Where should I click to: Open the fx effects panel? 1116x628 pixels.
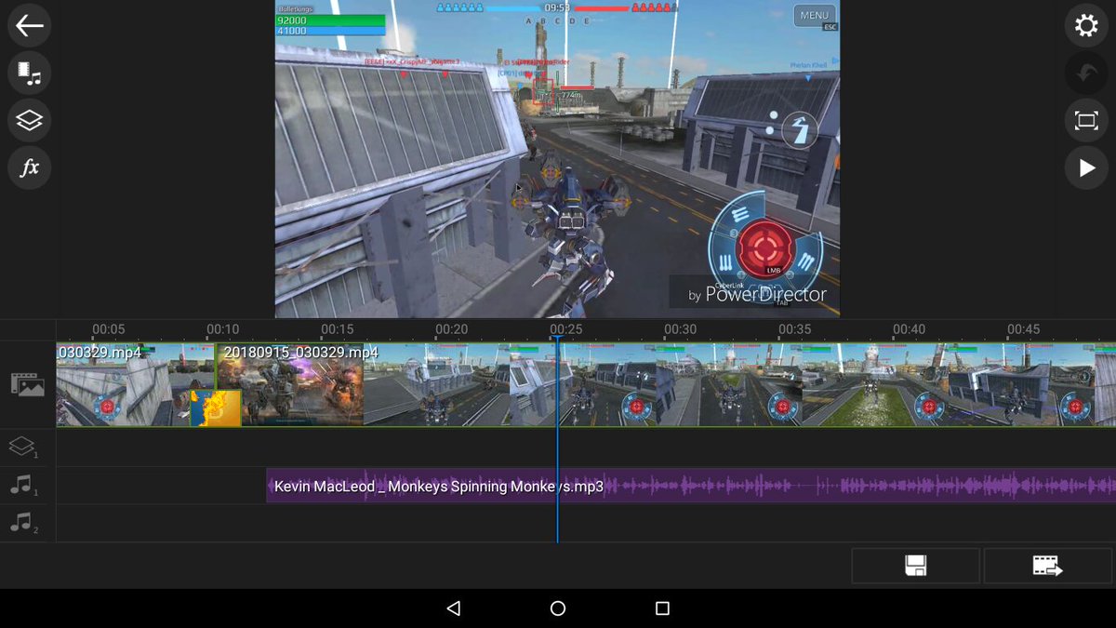click(x=29, y=168)
